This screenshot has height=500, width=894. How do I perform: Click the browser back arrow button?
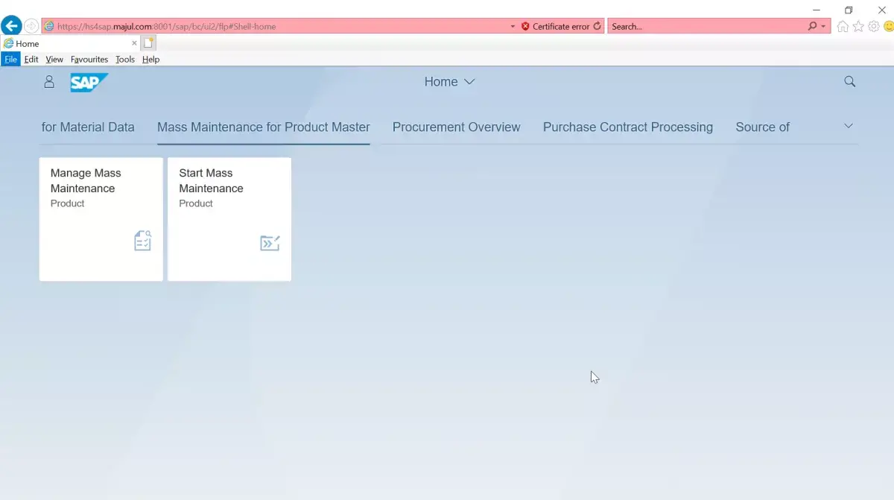pyautogui.click(x=11, y=26)
